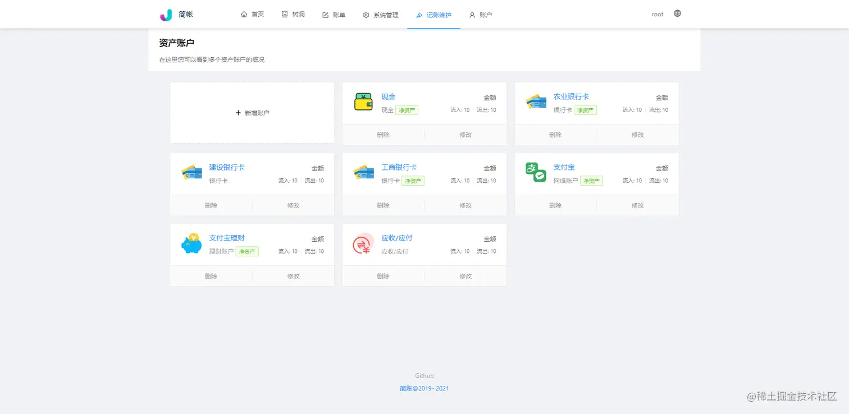Open the 支付宝理财 title link
The image size is (849, 414).
point(227,238)
